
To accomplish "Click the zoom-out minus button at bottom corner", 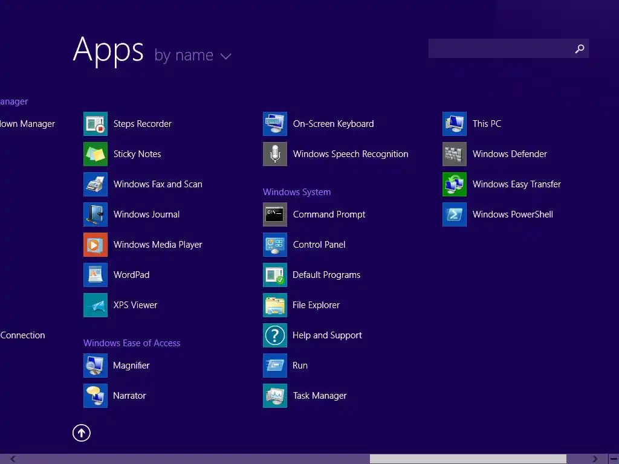I will click(x=614, y=459).
